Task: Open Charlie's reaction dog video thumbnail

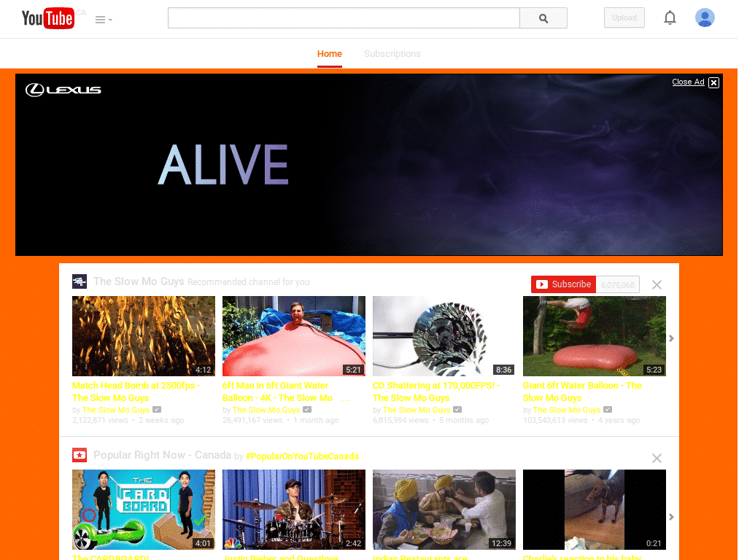Action: [x=595, y=510]
